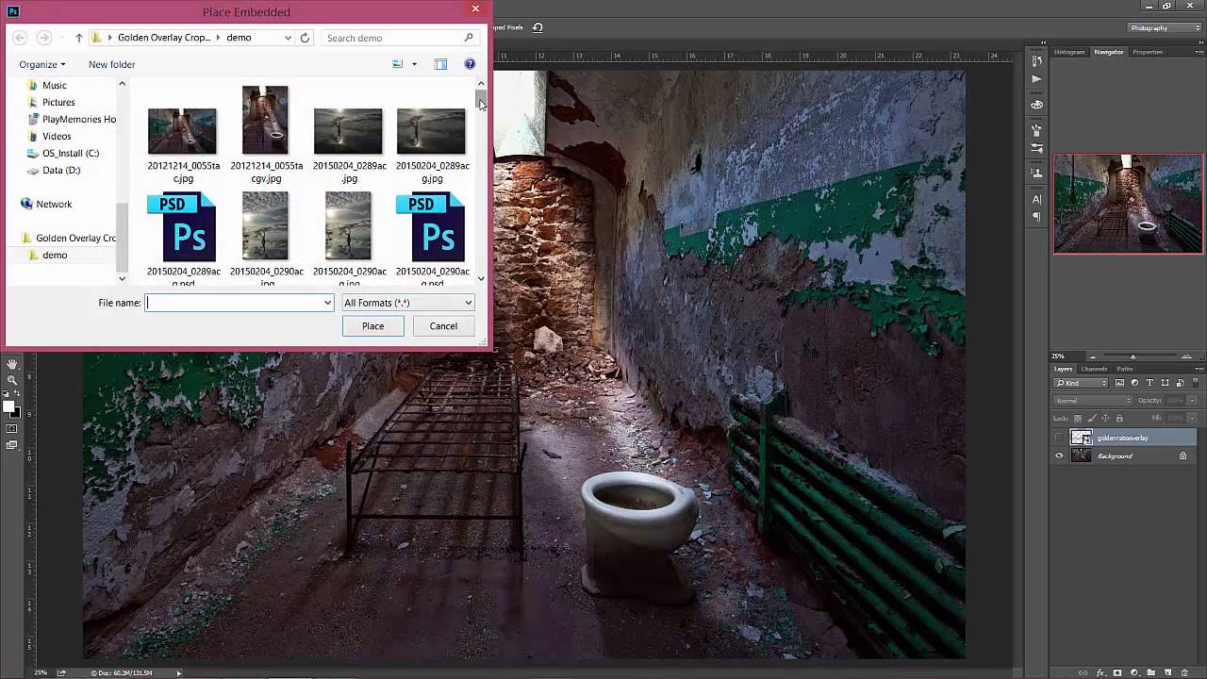
Task: Expand the address bar history dropdown
Action: coord(288,38)
